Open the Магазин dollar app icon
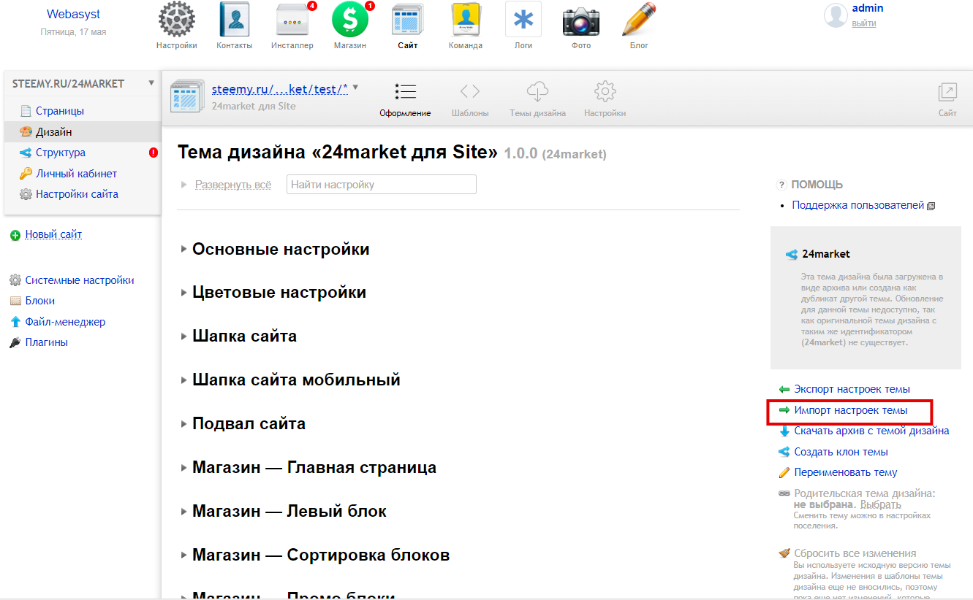Viewport: 973px width, 600px height. click(x=351, y=19)
